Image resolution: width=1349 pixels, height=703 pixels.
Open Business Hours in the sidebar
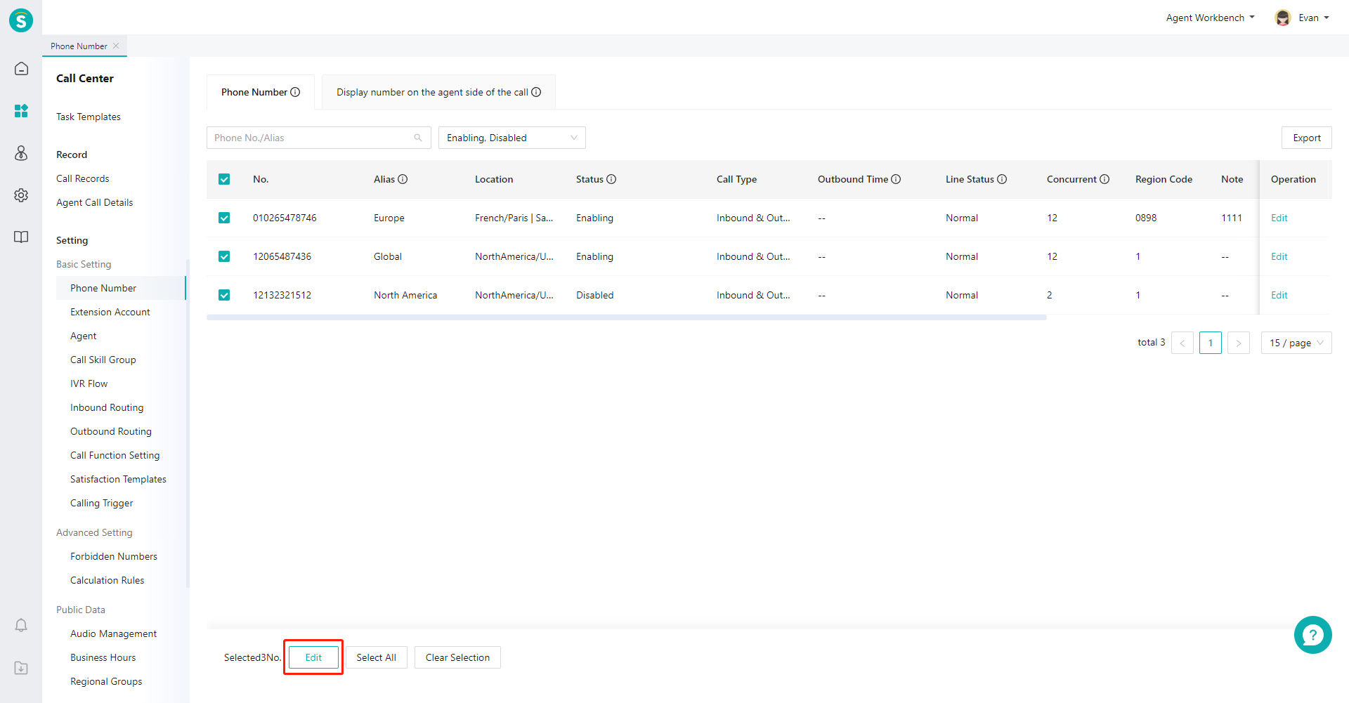(x=103, y=657)
